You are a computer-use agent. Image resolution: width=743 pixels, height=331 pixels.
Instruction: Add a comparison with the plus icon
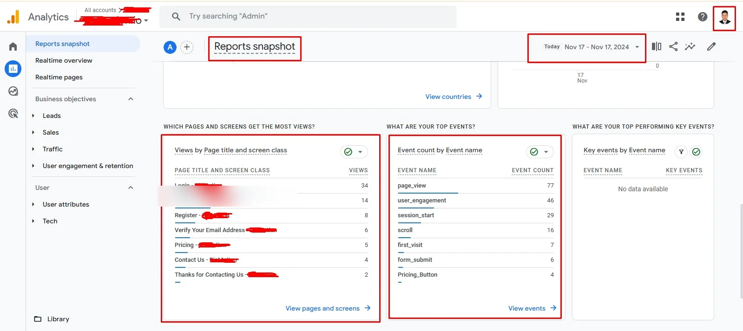[187, 47]
